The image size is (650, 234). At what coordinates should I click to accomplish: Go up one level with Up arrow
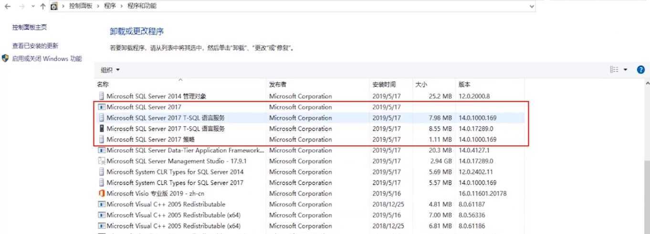(x=43, y=7)
